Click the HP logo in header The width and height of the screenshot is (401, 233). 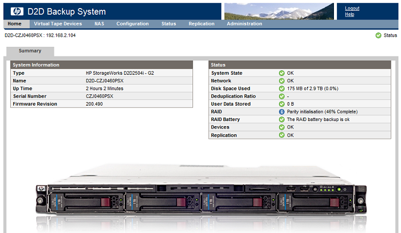tap(17, 11)
